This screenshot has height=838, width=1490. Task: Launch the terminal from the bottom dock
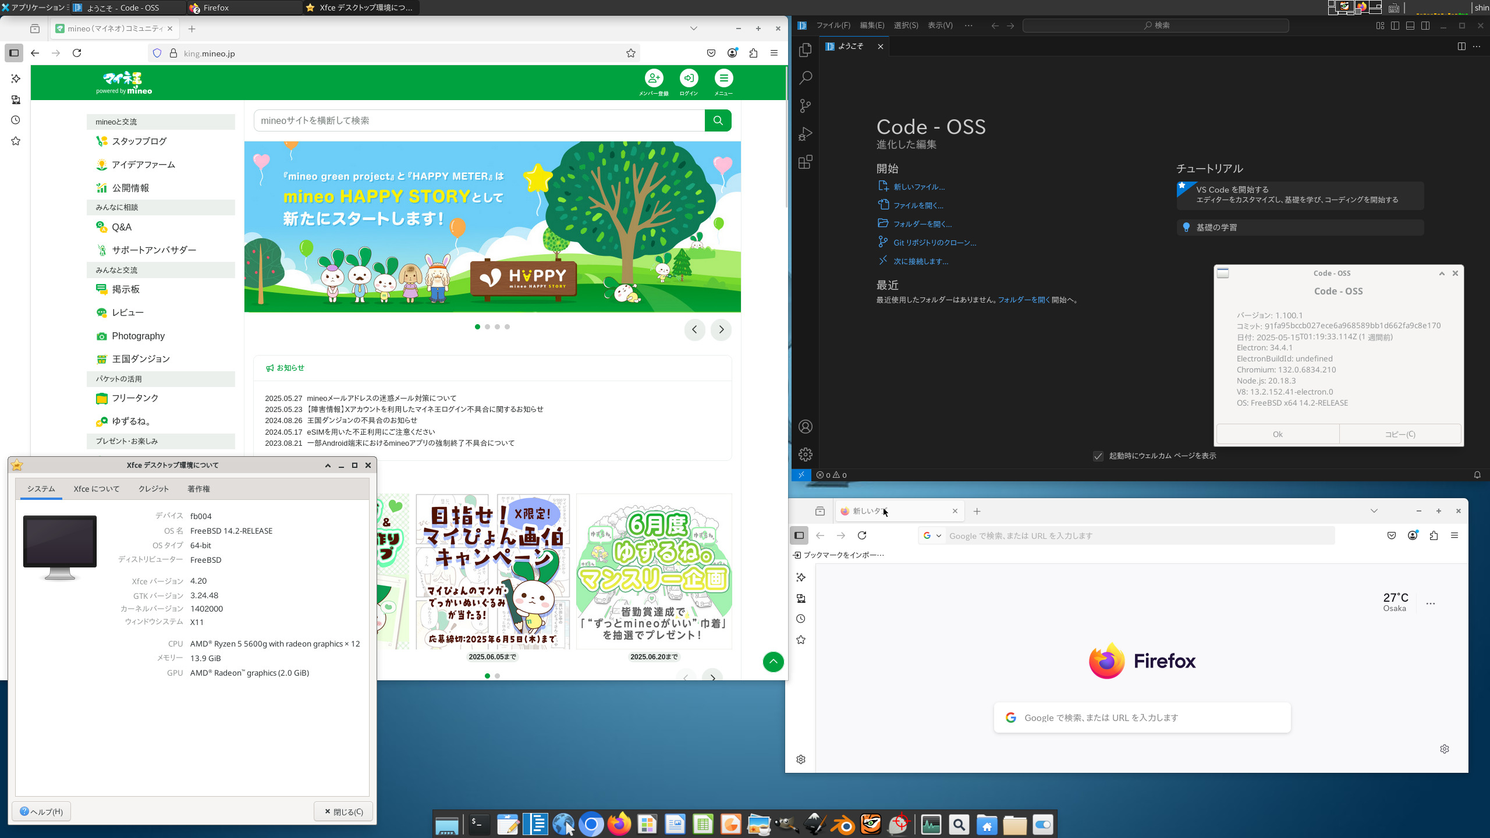(478, 824)
